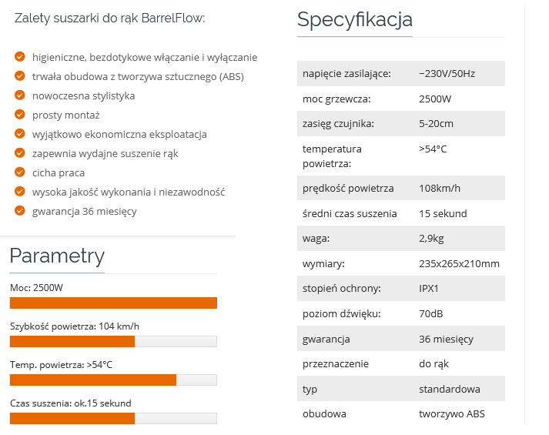549x435 pixels.
Task: Click the 'Moc: 2500W' orange progress bar
Action: pyautogui.click(x=113, y=303)
